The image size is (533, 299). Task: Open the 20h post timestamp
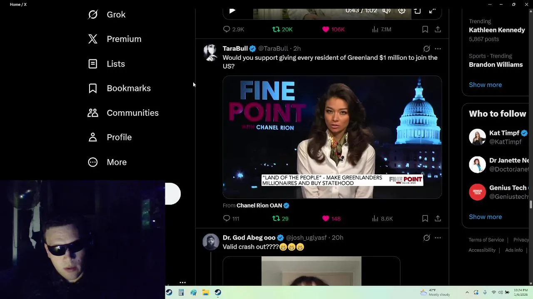338,238
